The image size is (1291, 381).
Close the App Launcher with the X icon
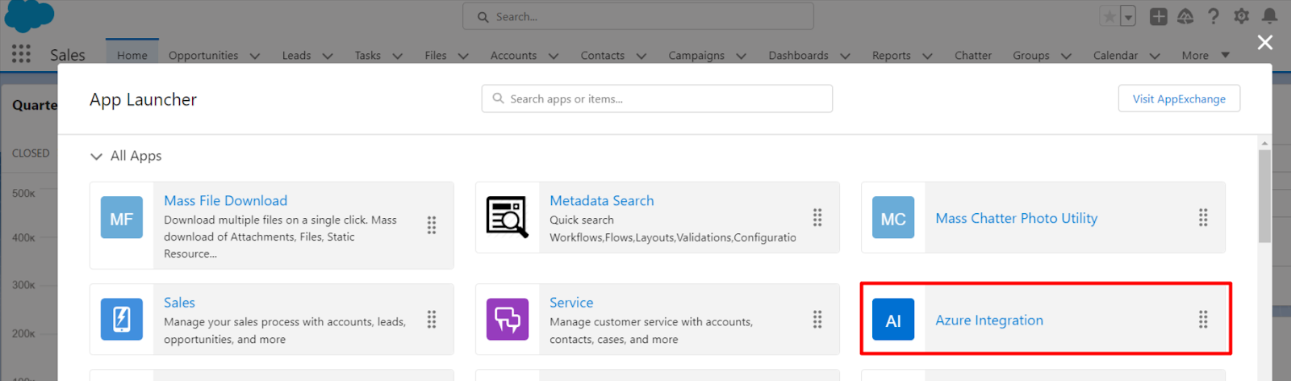1265,42
